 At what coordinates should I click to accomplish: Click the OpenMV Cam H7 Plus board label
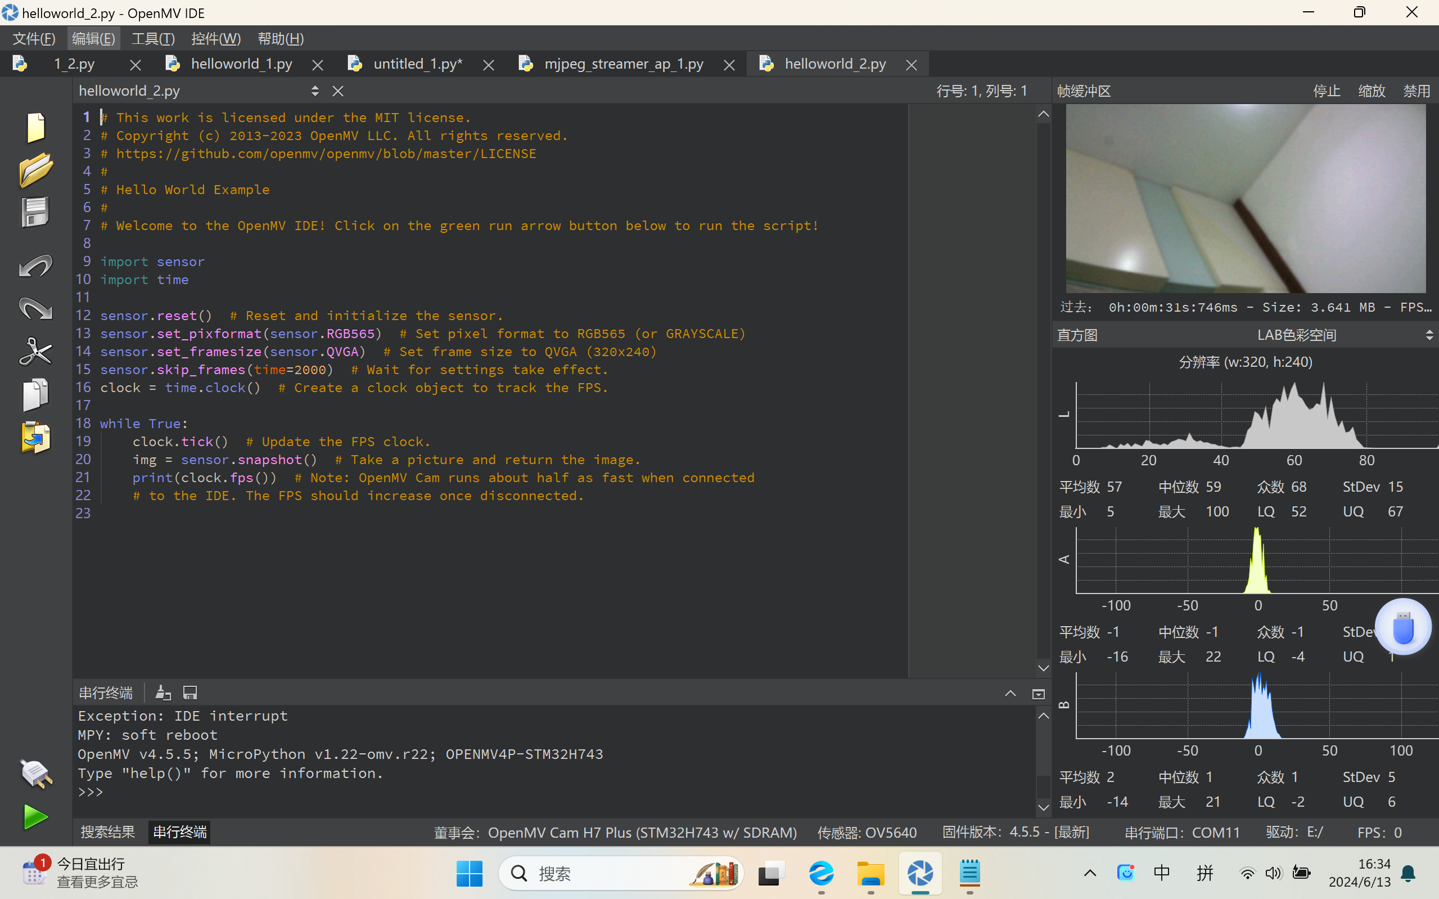tap(615, 833)
